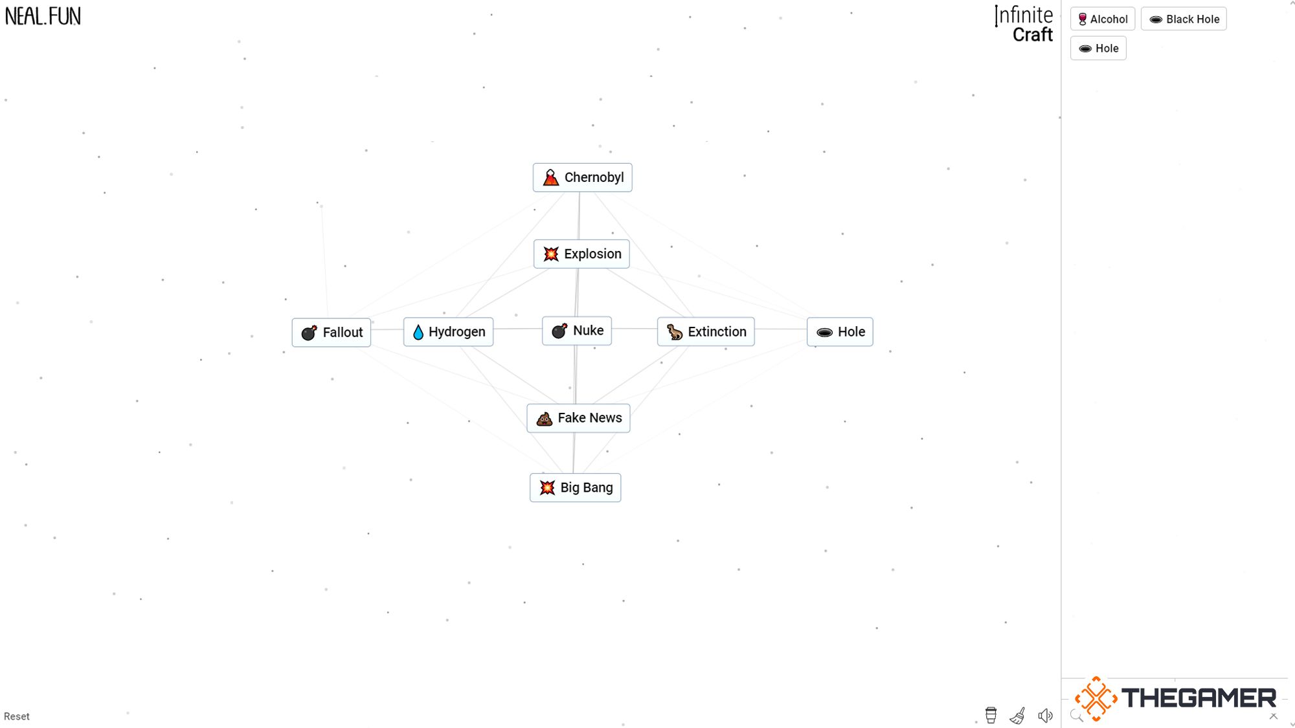Toggle the Hole sidebar item
This screenshot has height=728, width=1295.
click(1098, 48)
